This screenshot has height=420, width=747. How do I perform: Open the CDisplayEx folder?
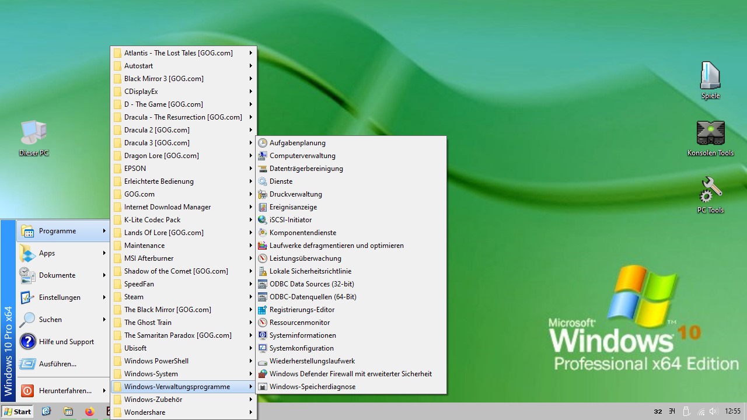point(183,92)
